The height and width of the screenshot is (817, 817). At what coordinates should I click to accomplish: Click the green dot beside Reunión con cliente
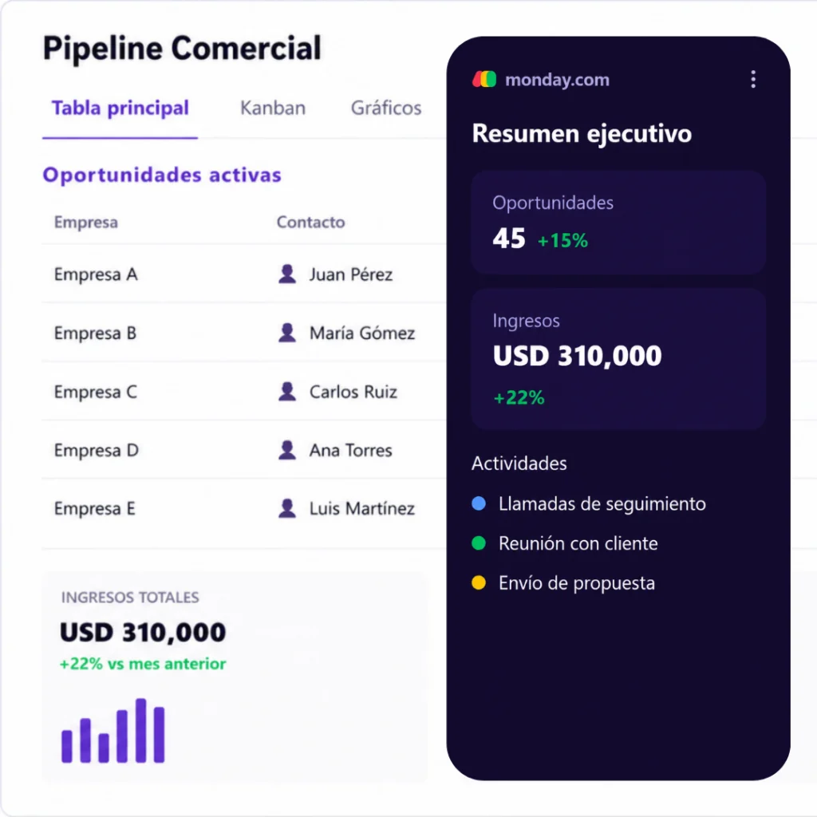pos(479,543)
